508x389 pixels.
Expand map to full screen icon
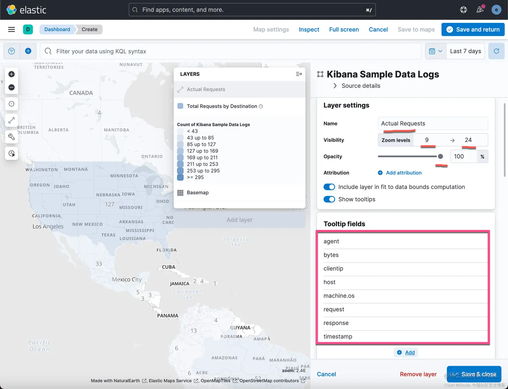11,120
